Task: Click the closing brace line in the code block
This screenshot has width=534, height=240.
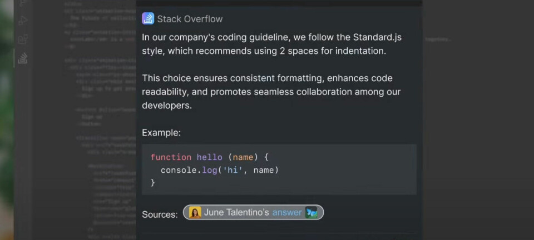Action: 153,183
